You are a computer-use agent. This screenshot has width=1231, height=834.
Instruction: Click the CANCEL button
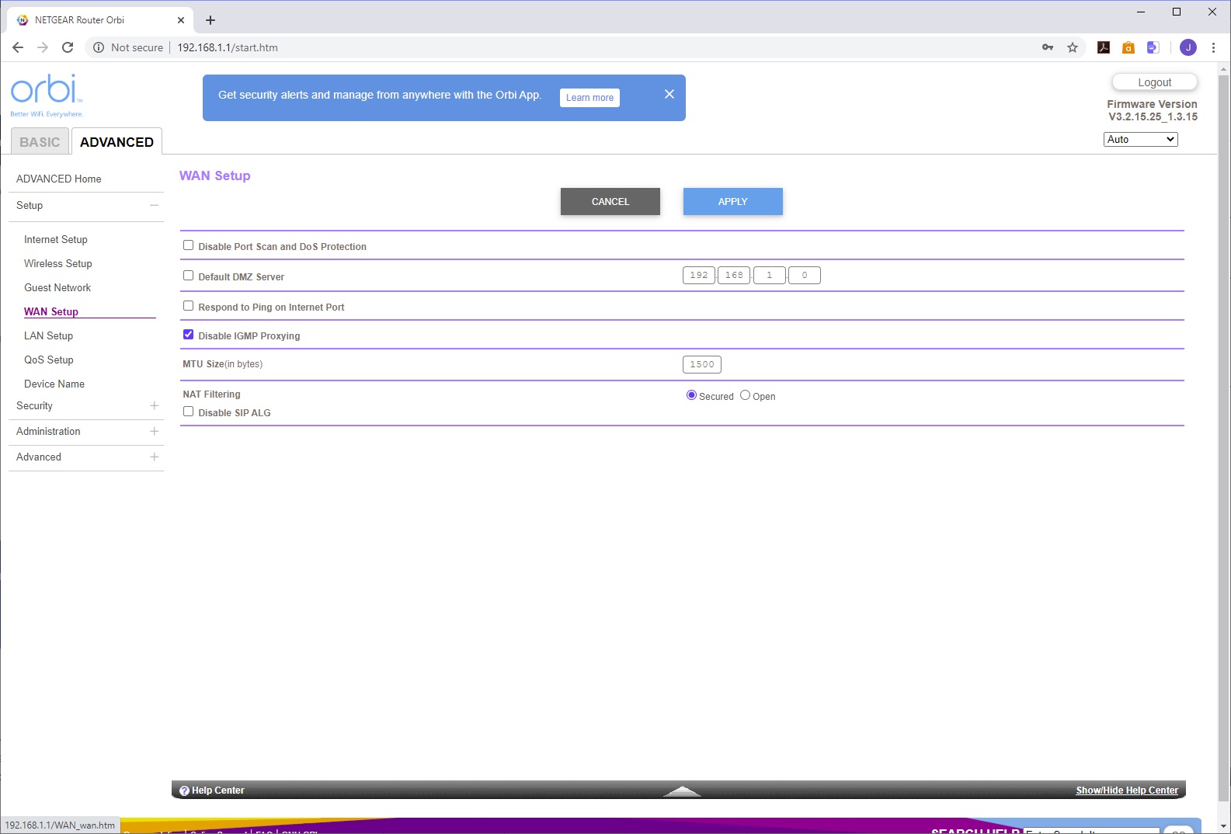coord(610,201)
